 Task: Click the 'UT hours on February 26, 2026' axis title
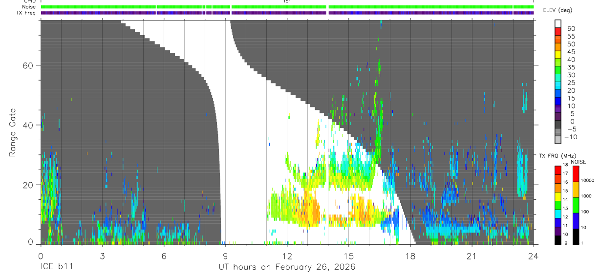click(x=286, y=267)
